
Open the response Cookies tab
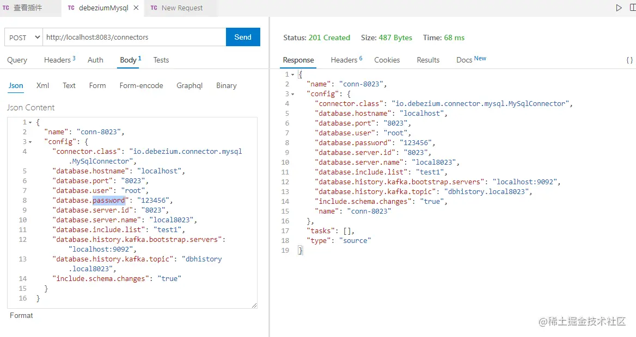pyautogui.click(x=387, y=60)
